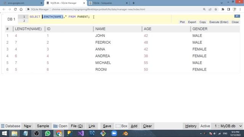Switch ENG input language
This screenshot has width=244, height=137.
(x=225, y=134)
